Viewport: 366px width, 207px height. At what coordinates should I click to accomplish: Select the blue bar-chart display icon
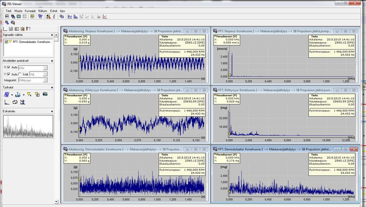point(75,16)
